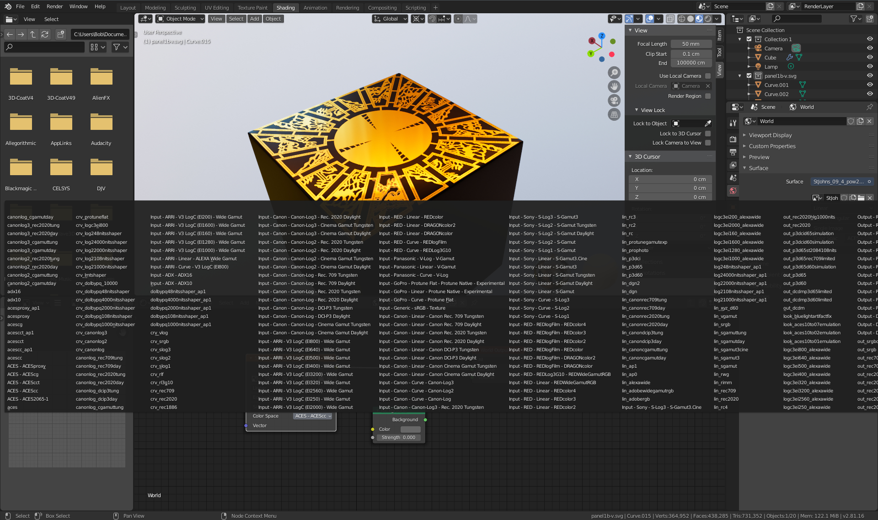Go forward in file browser history
Viewport: 878px width, 520px height.
pyautogui.click(x=21, y=34)
